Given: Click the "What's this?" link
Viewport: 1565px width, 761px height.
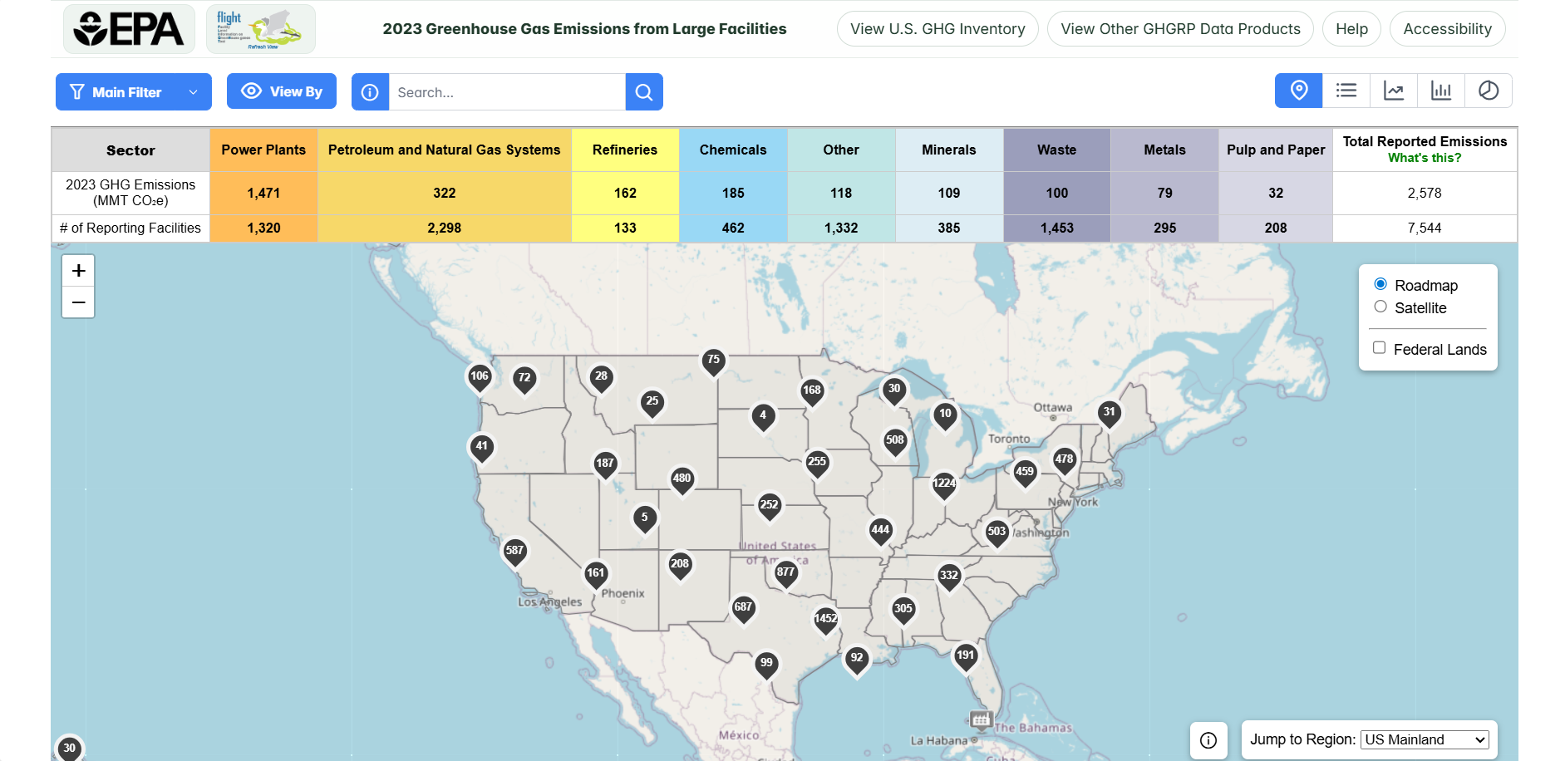Looking at the screenshot, I should click(x=1424, y=158).
